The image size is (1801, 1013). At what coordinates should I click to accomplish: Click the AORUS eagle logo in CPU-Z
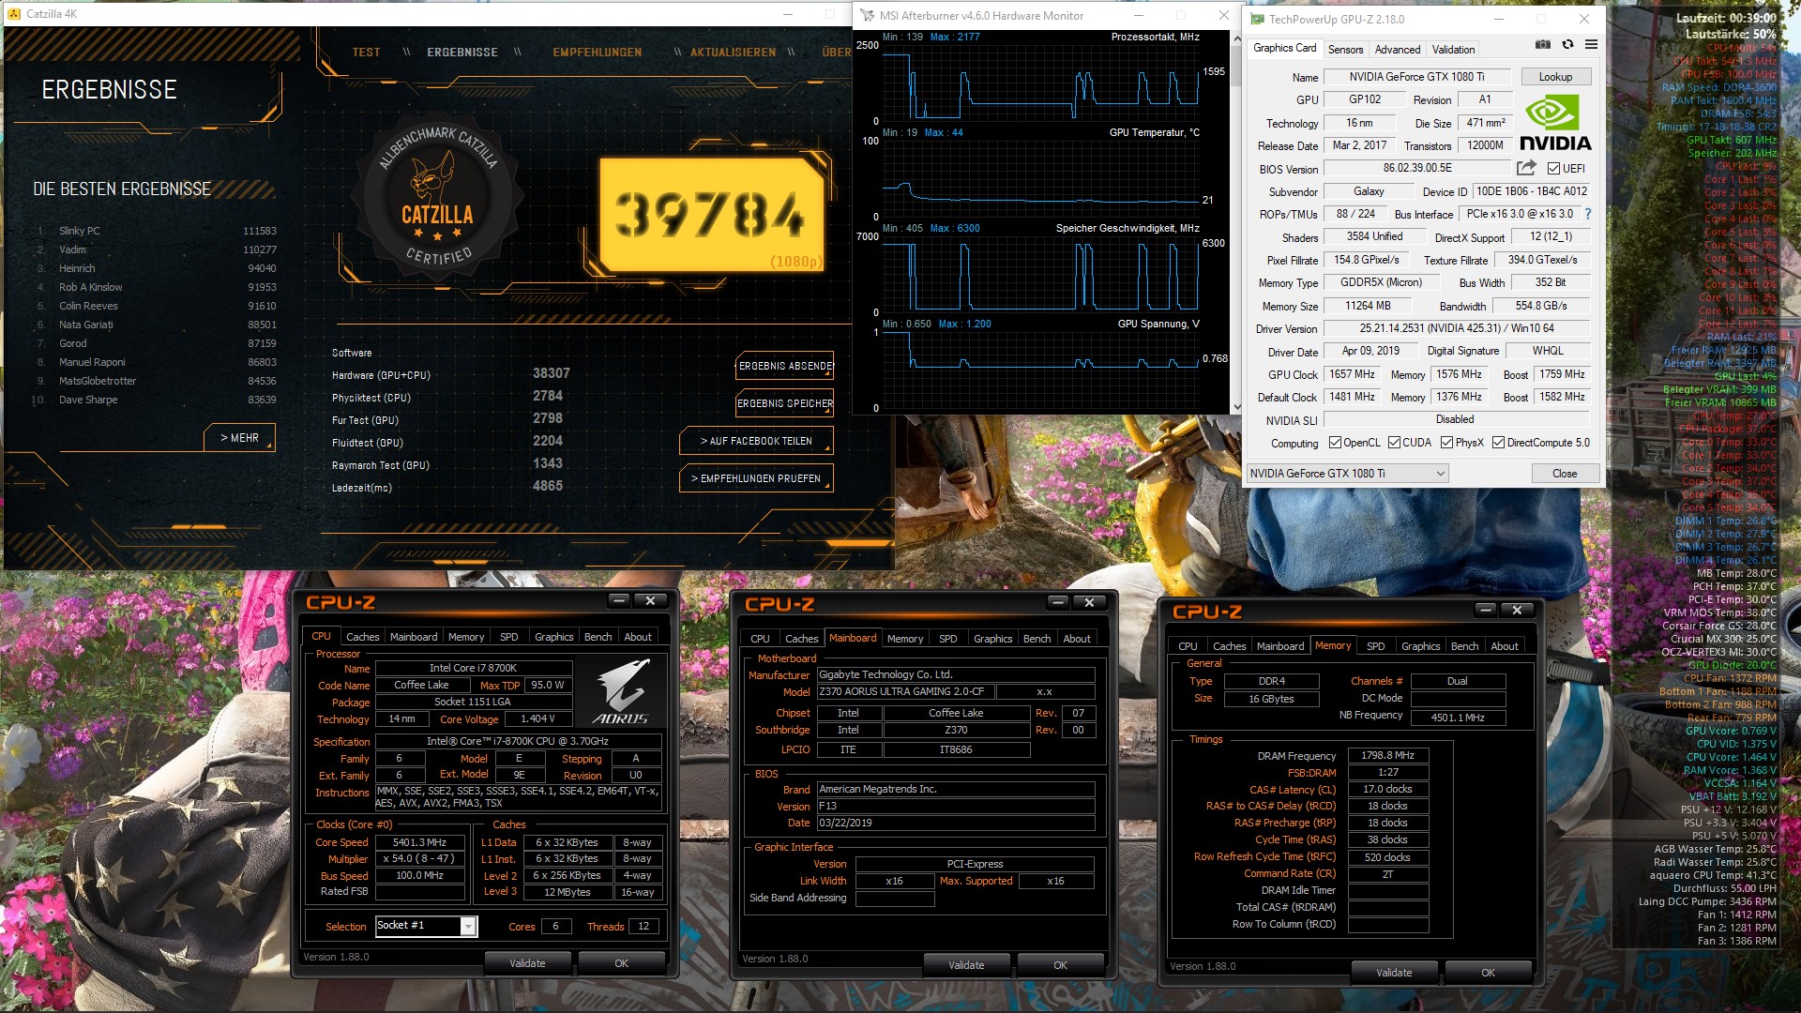[x=621, y=691]
